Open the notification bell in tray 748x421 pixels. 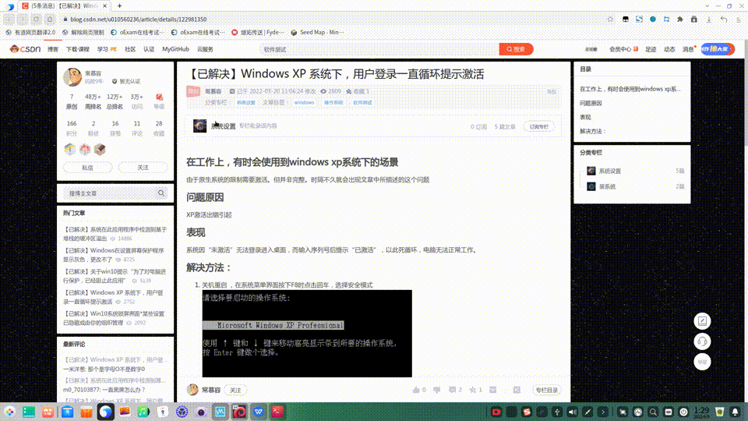point(735,412)
